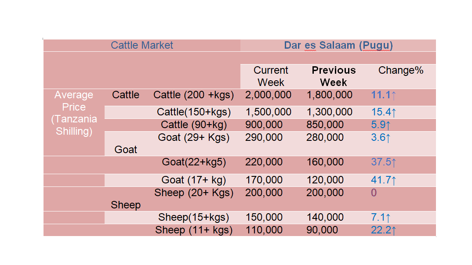The width and height of the screenshot is (472, 265).
Task: Select the 22.2 change for Sheep (11+ kgs)
Action: pos(384,230)
